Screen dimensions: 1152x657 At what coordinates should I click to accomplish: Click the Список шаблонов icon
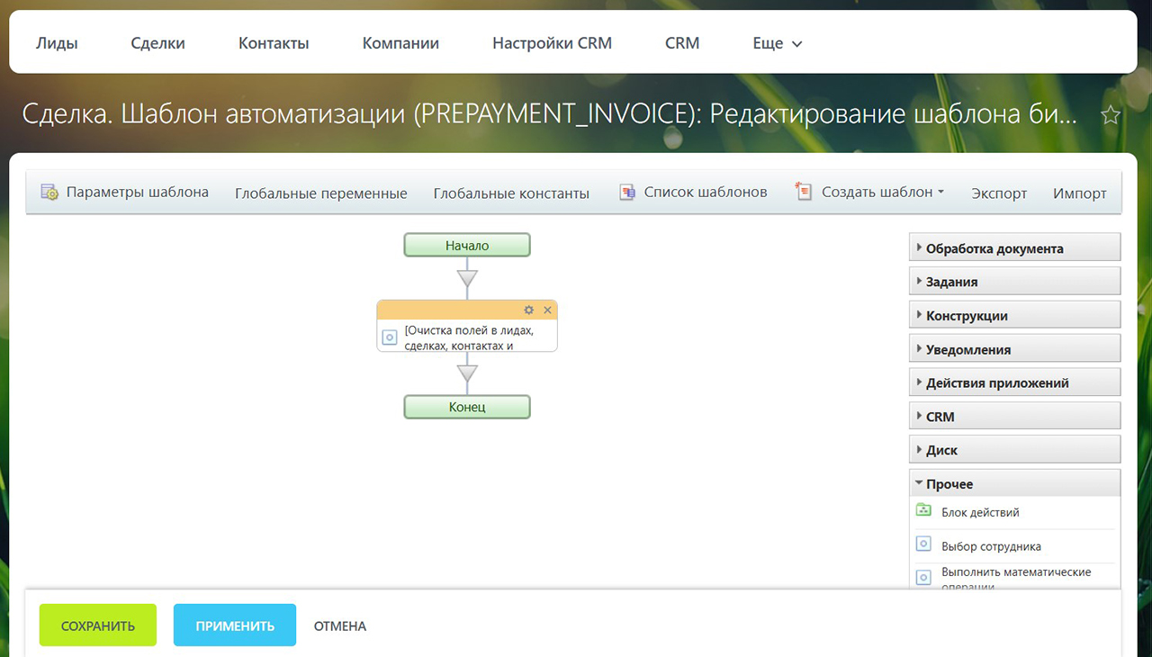(627, 192)
